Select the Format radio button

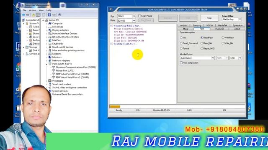(181, 48)
